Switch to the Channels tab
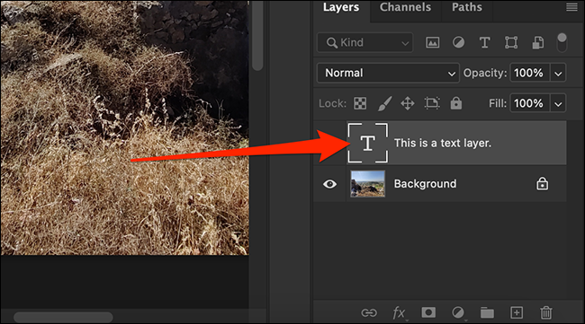This screenshot has height=324, width=585. click(x=405, y=7)
